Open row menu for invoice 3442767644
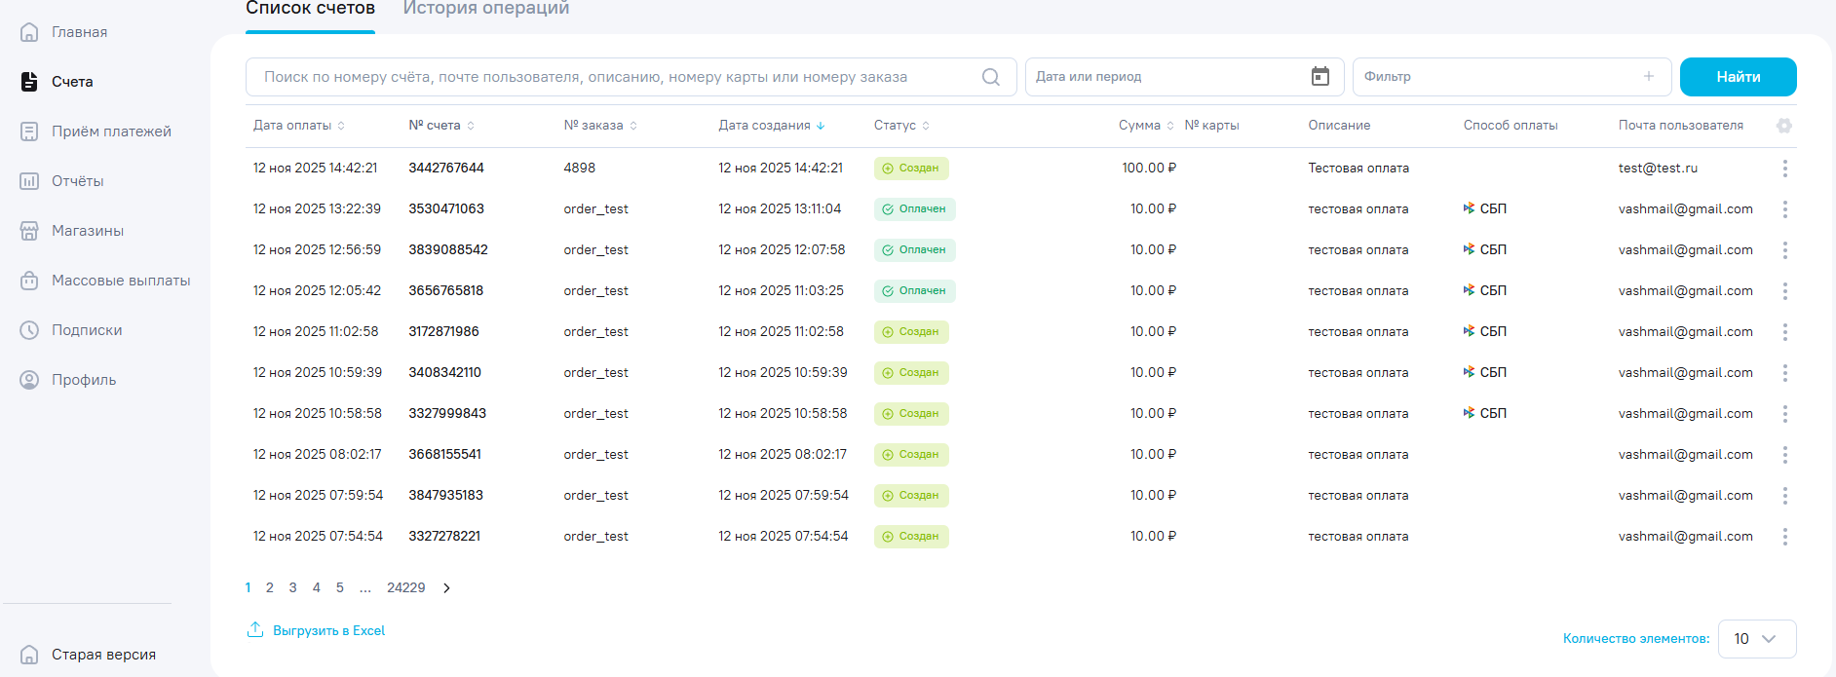Screen dimensions: 1836x677 (x=1784, y=169)
